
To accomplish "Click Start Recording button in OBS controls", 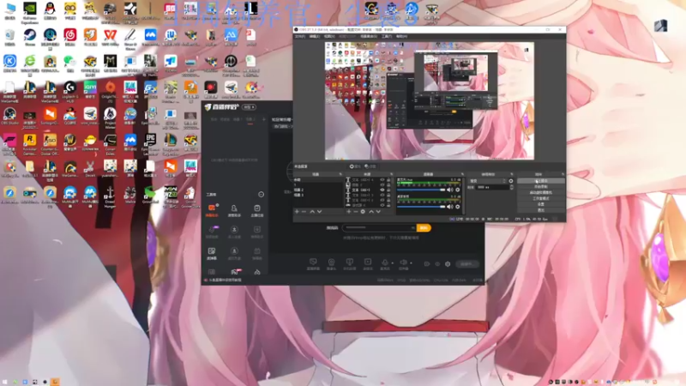I will (541, 186).
